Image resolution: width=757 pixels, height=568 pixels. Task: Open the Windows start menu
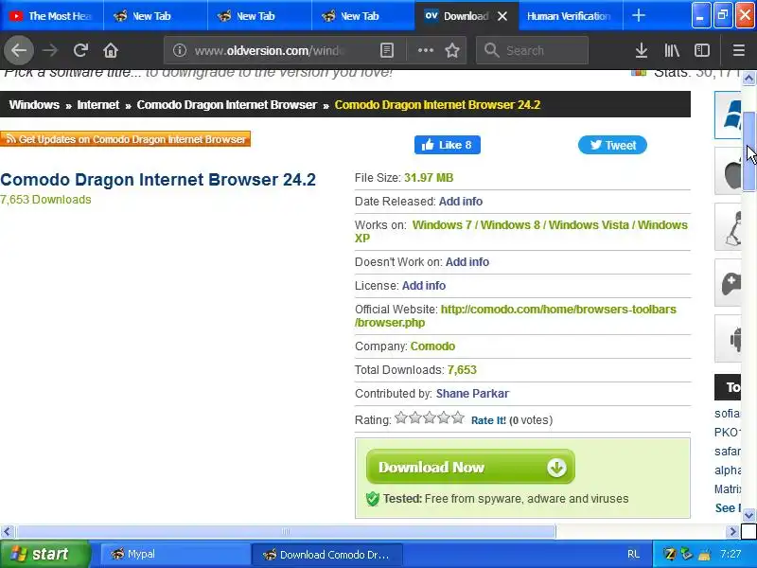[44, 554]
